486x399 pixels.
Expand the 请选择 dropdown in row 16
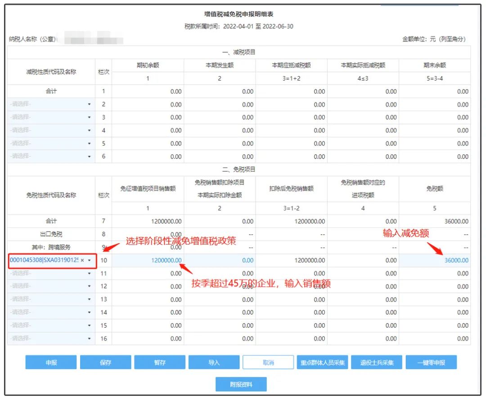coord(89,339)
